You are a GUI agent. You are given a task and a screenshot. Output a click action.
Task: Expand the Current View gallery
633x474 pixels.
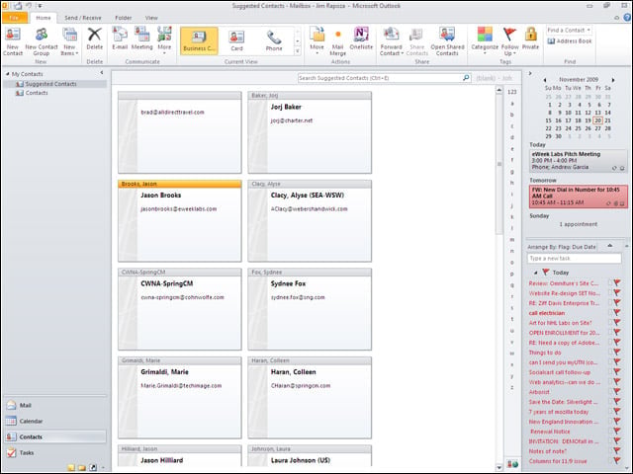[x=298, y=51]
